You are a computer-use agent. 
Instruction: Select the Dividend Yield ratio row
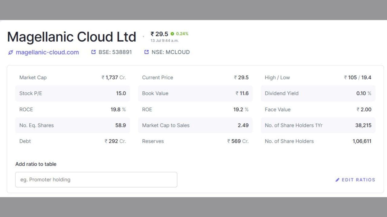point(318,93)
